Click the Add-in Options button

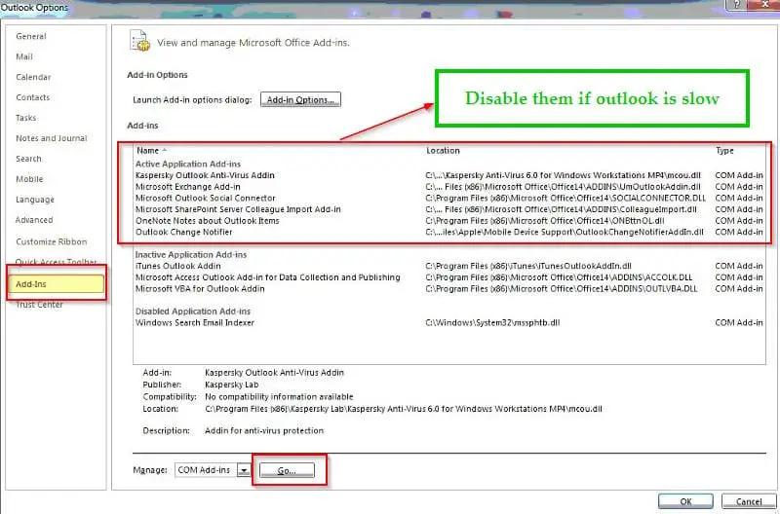(300, 100)
